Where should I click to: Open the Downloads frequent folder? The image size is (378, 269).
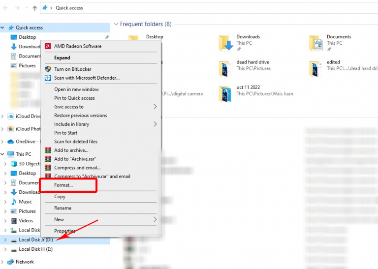coord(239,43)
